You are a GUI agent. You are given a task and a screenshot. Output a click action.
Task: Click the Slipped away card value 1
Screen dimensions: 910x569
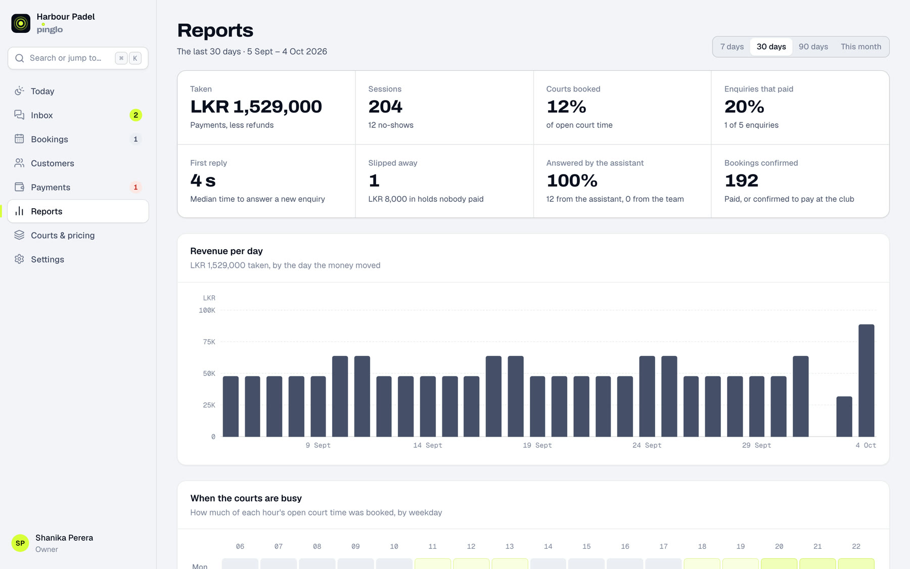[374, 180]
